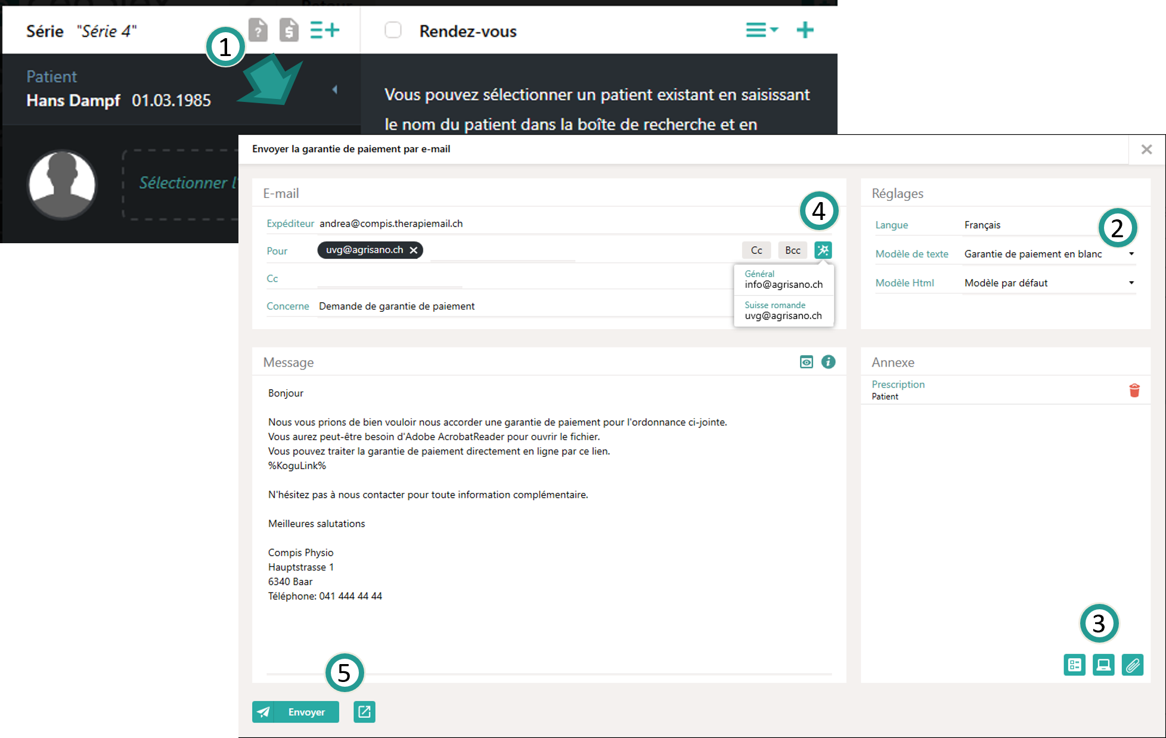
Task: Delete the Prescription attachment with trash icon
Action: 1134,390
